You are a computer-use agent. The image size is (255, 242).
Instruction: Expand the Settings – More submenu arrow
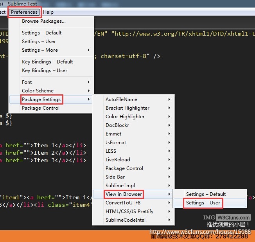click(x=89, y=50)
